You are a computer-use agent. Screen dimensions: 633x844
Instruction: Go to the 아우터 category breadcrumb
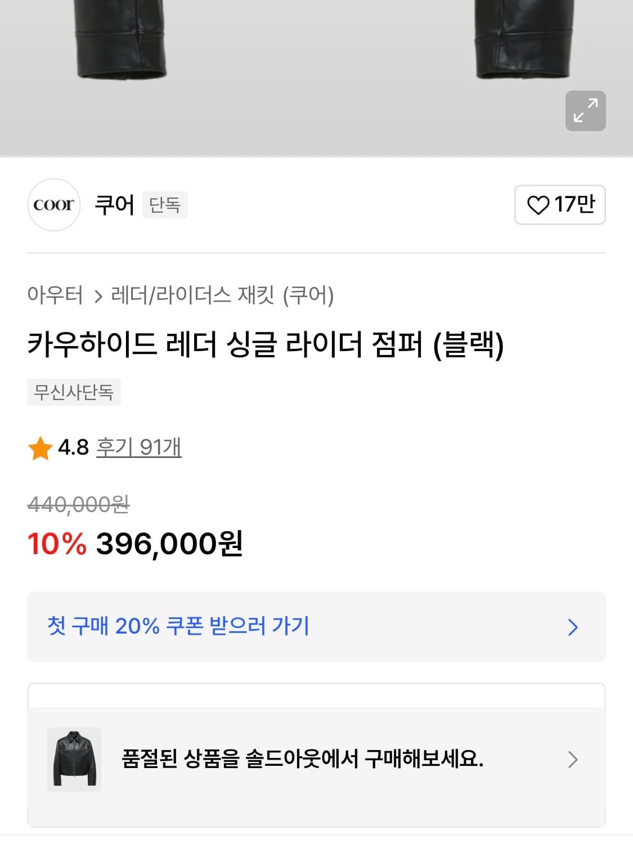55,295
